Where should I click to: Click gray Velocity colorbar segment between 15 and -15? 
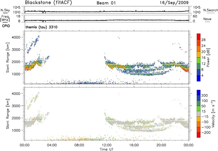click(x=199, y=114)
